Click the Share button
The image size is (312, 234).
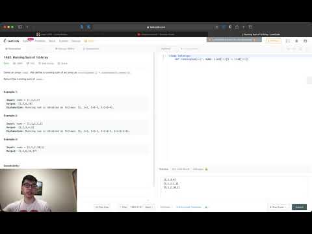pyautogui.click(x=62, y=64)
